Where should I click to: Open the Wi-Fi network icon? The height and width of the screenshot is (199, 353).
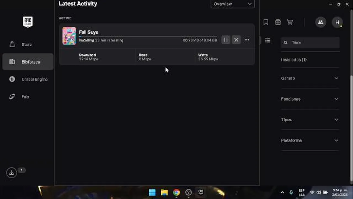[312, 192]
